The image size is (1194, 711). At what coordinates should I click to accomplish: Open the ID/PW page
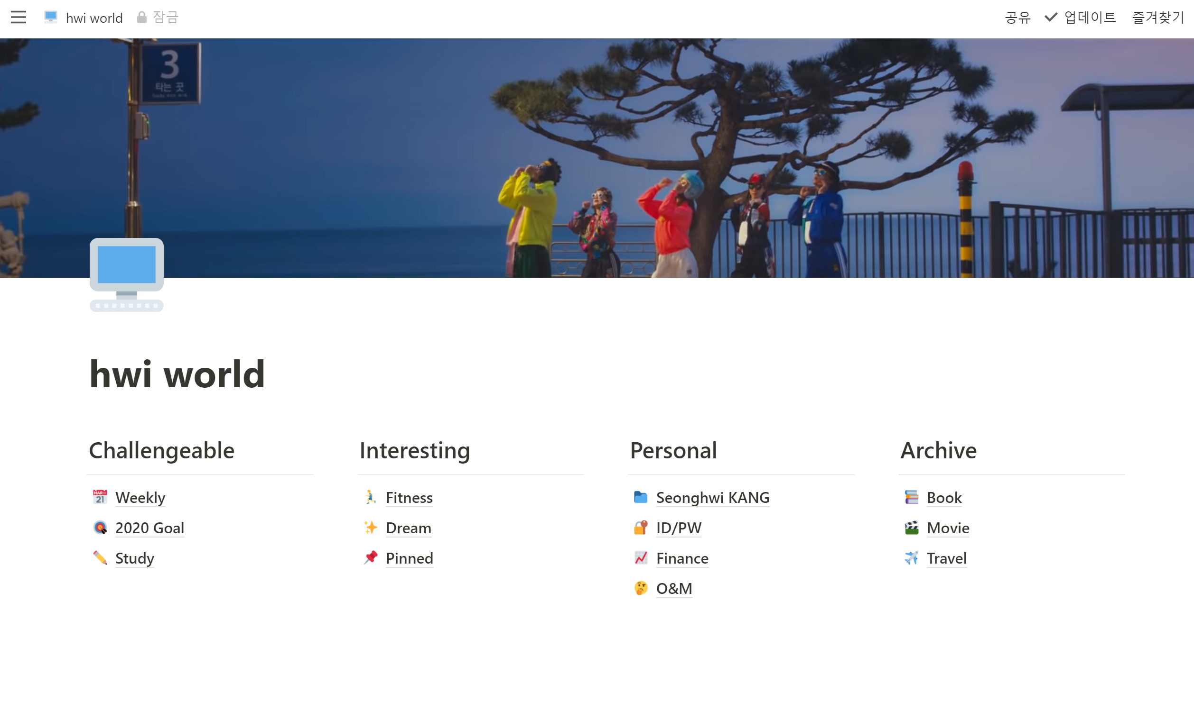click(x=679, y=528)
